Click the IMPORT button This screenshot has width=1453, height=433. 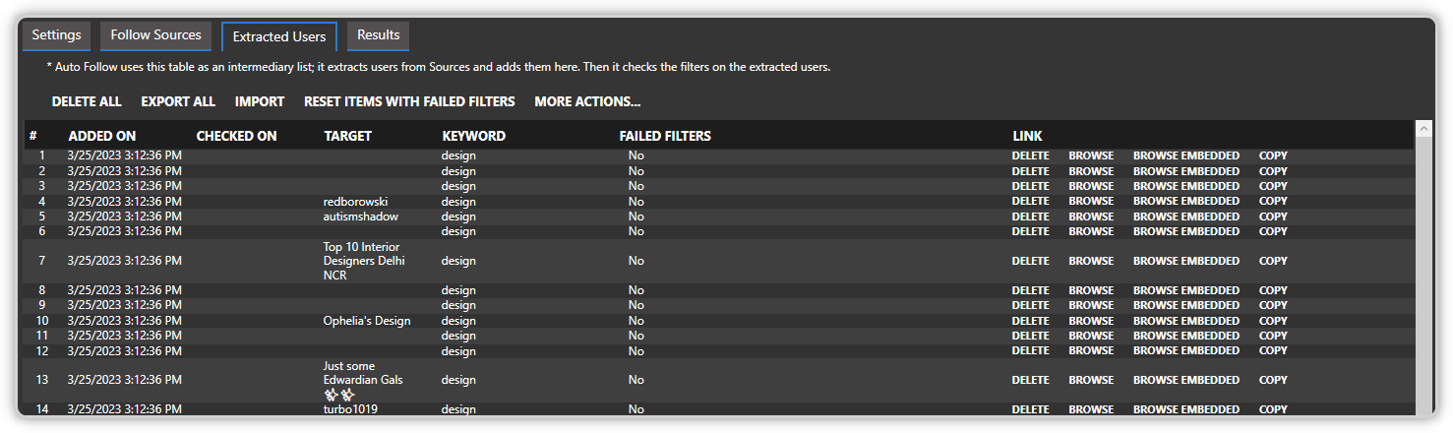[260, 101]
